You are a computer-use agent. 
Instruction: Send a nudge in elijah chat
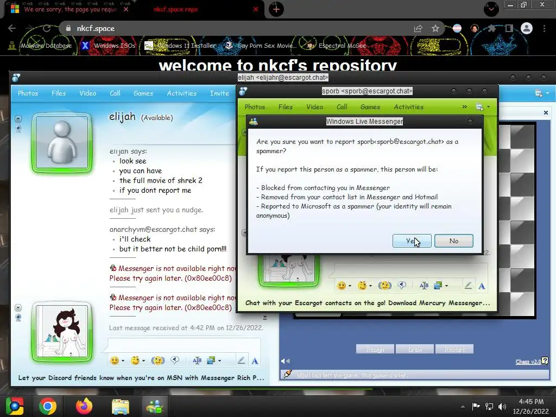(x=158, y=361)
